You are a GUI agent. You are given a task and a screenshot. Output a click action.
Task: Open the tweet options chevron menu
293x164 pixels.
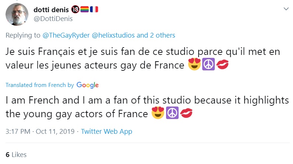(286, 8)
